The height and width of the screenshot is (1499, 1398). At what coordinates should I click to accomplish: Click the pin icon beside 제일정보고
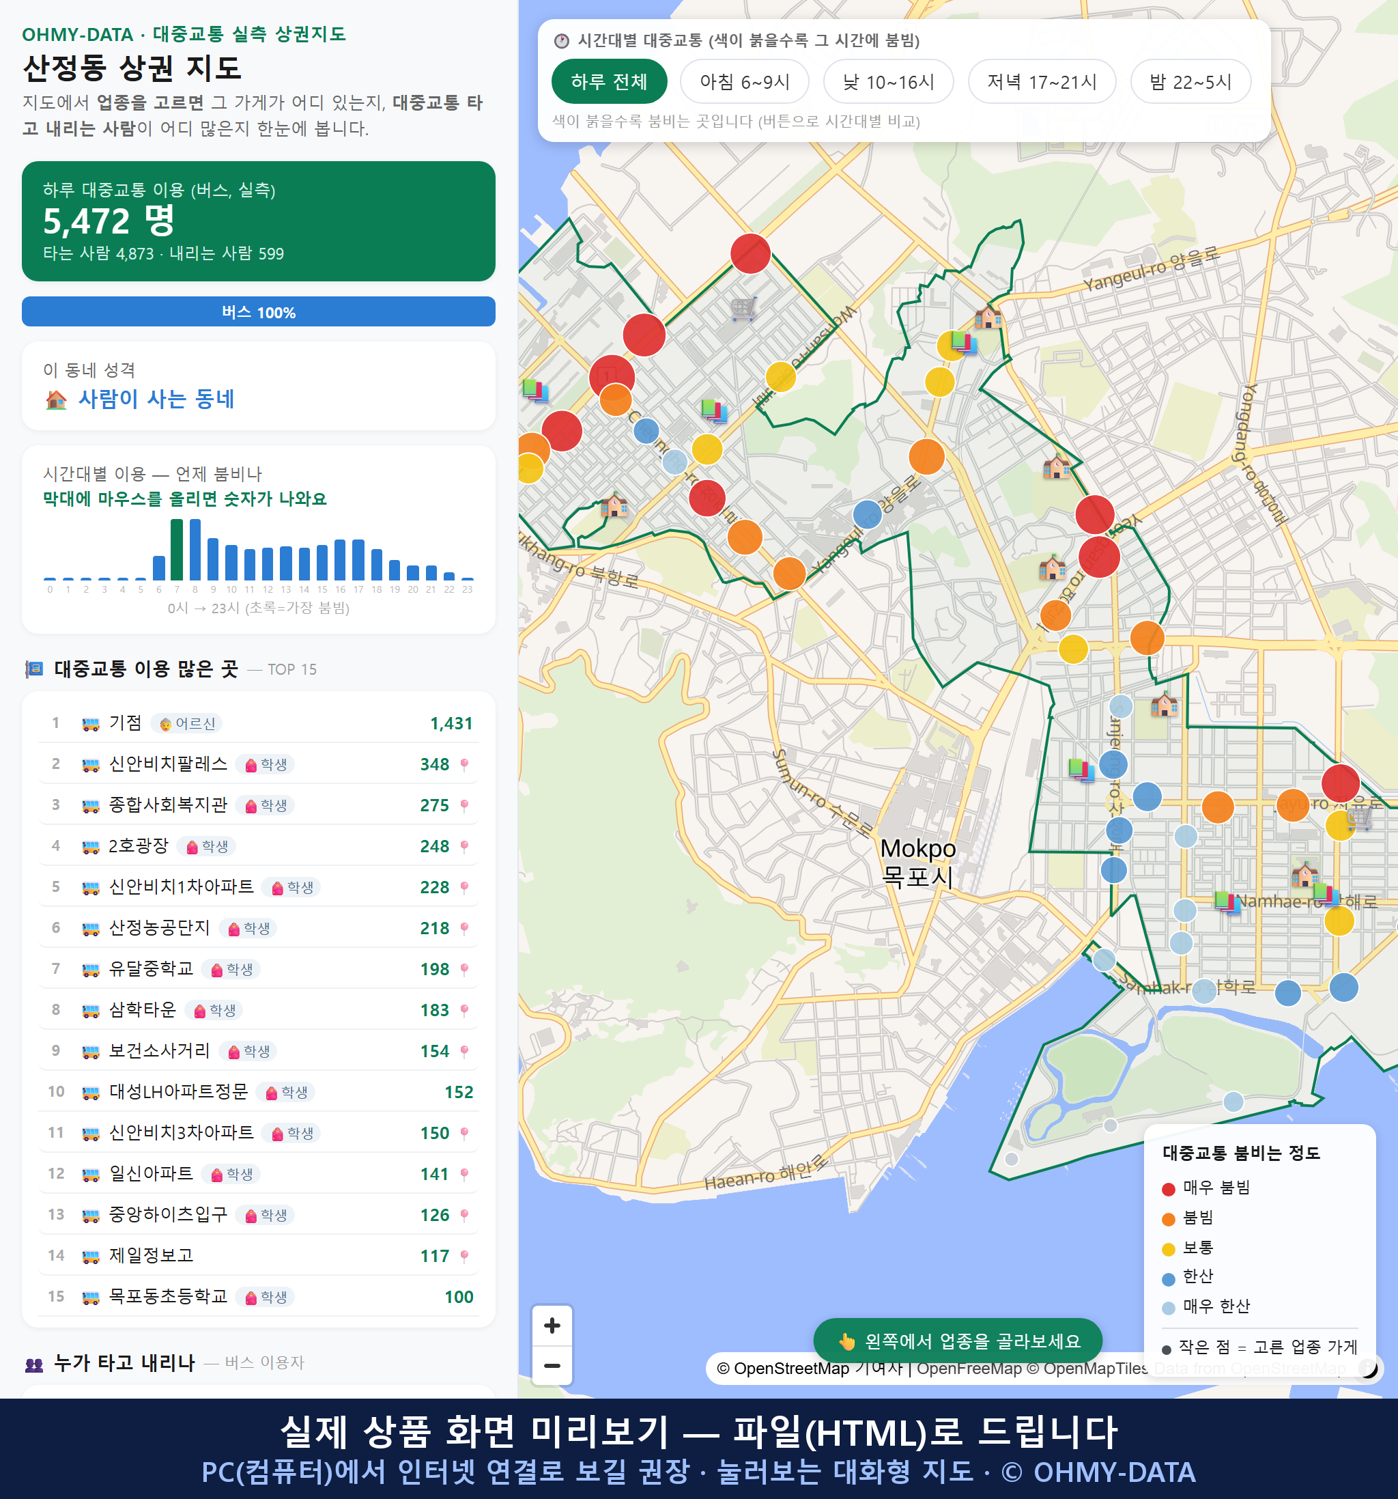(464, 1256)
